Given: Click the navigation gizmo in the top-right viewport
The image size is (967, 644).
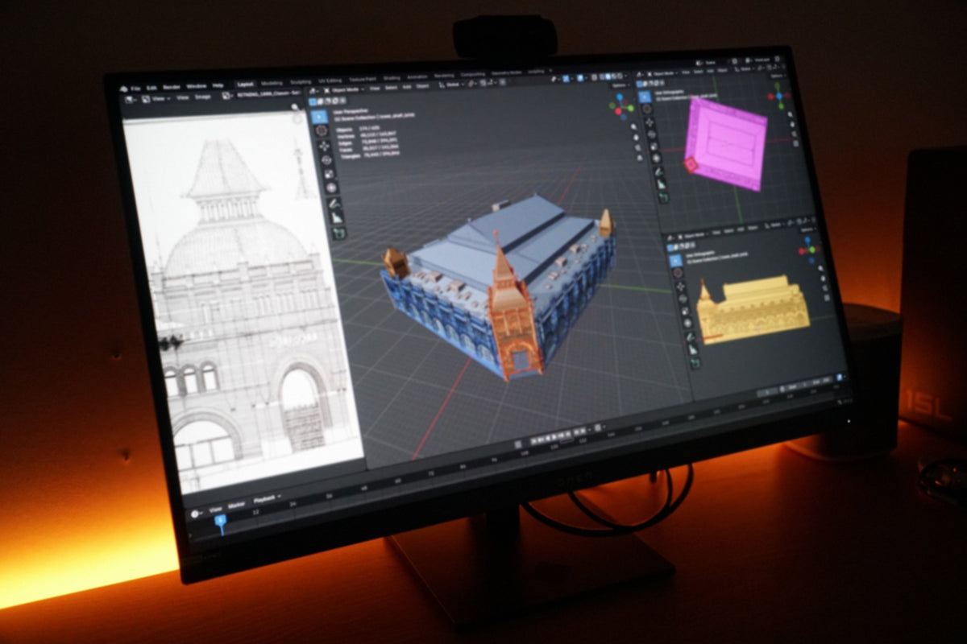Looking at the screenshot, I should click(x=780, y=95).
